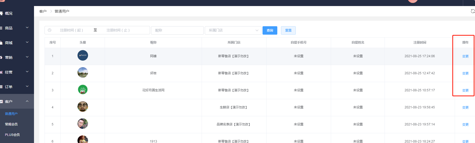The height and width of the screenshot is (143, 475).
Task: Click timestamp 2021-08-23 19:57:14
Action: [x=420, y=124]
